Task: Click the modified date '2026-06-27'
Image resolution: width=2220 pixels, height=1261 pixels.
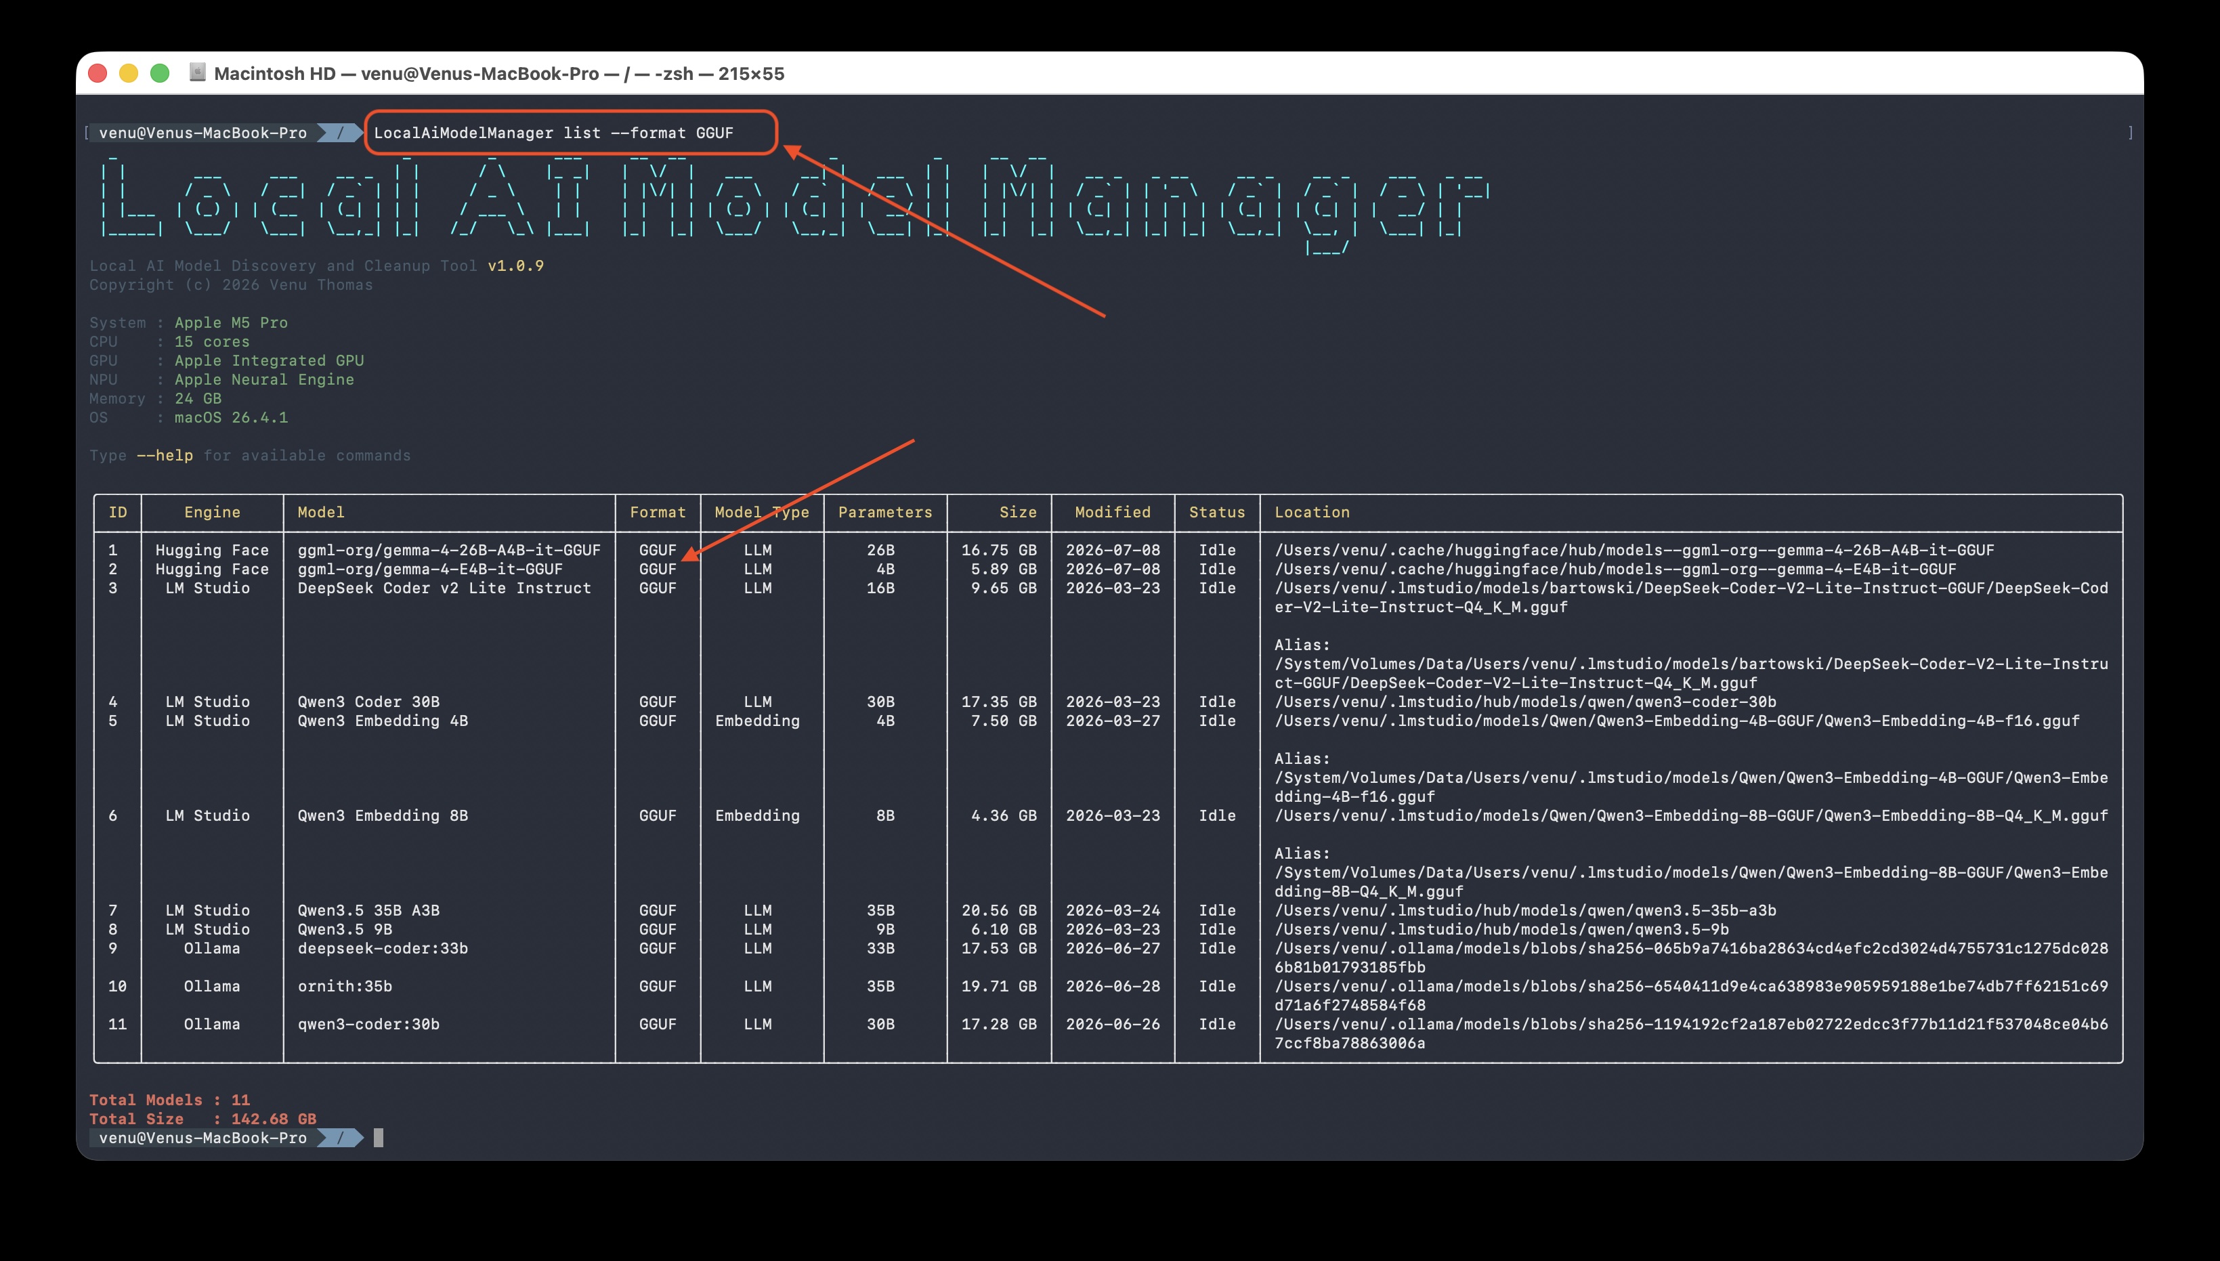Action: pyautogui.click(x=1113, y=948)
